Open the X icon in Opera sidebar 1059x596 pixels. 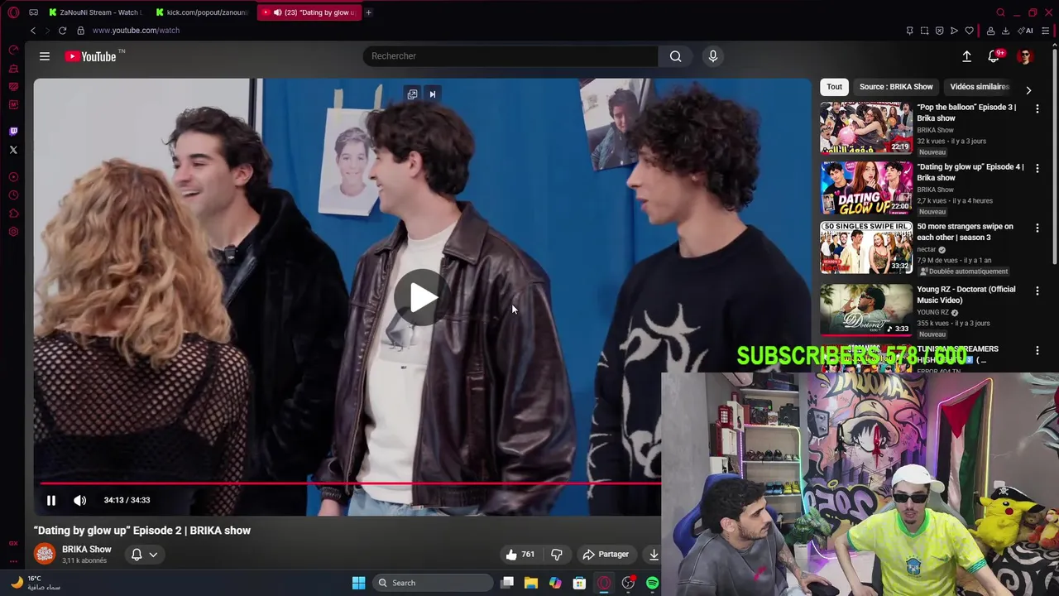coord(13,150)
